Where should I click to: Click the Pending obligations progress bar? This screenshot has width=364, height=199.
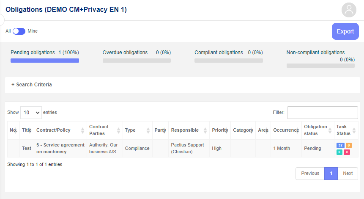click(x=45, y=61)
